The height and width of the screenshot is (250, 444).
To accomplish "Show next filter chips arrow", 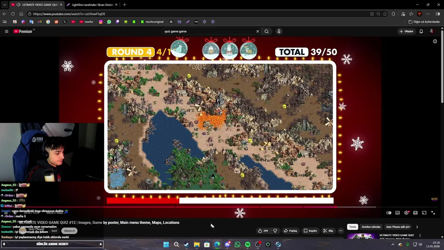I will pyautogui.click(x=417, y=227).
